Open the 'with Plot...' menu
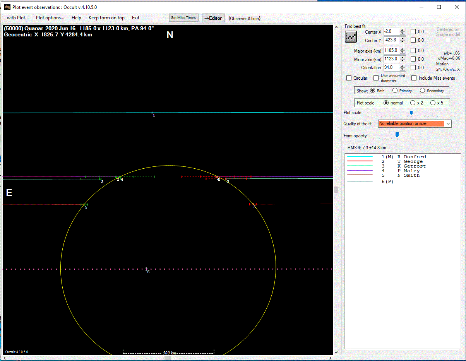This screenshot has width=466, height=361. [18, 18]
